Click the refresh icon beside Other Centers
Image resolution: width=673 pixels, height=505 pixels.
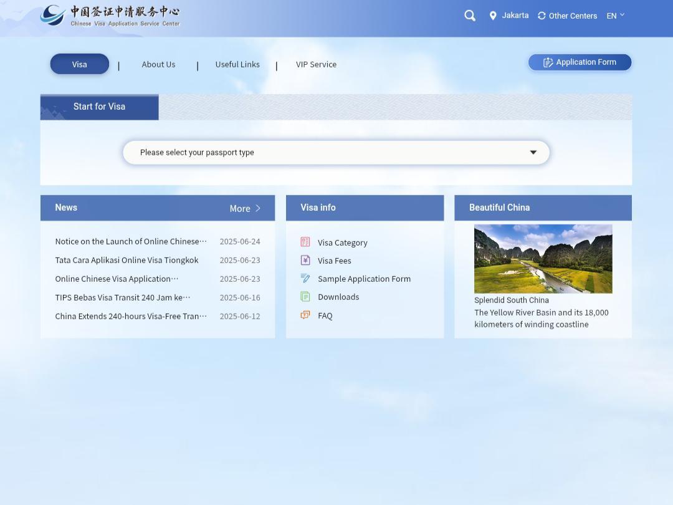pyautogui.click(x=542, y=16)
